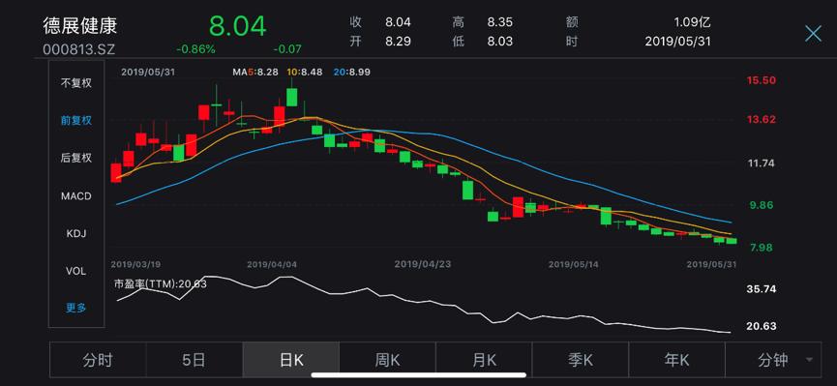Click the 1.09亿 turnover amount

(x=693, y=23)
